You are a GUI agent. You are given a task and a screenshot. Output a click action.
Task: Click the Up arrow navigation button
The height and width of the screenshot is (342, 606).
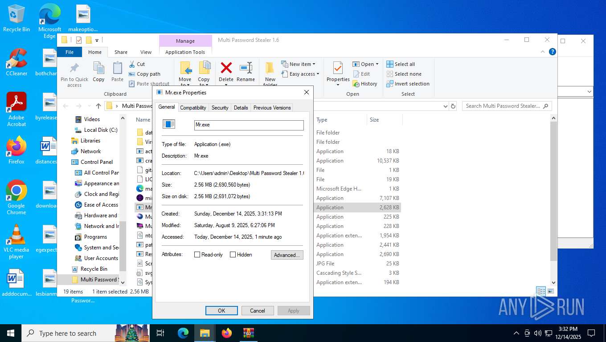click(x=98, y=106)
